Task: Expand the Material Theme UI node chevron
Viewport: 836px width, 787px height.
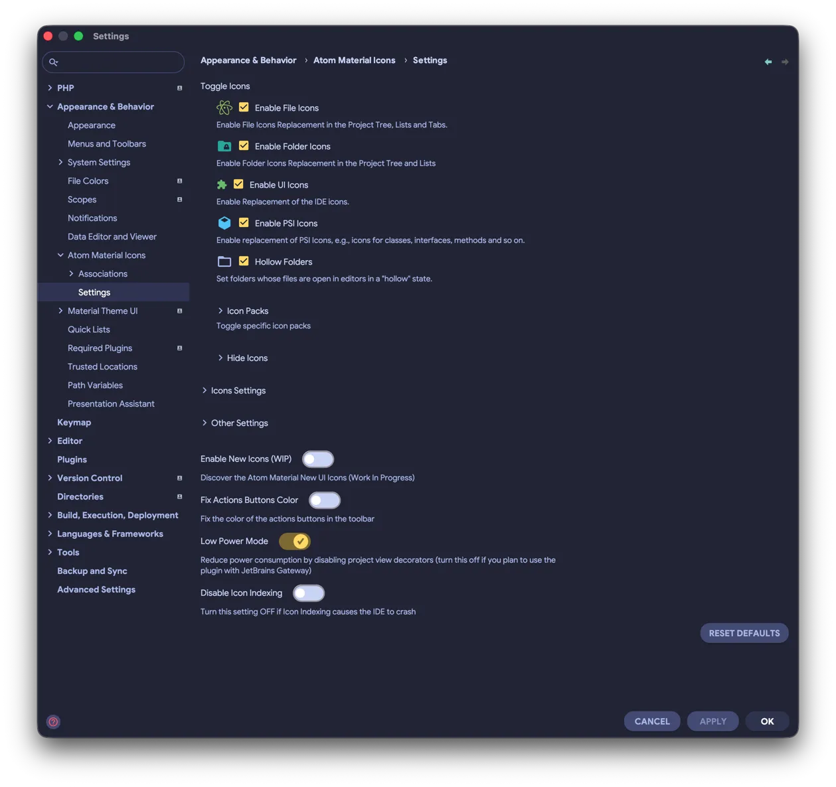Action: (x=60, y=311)
